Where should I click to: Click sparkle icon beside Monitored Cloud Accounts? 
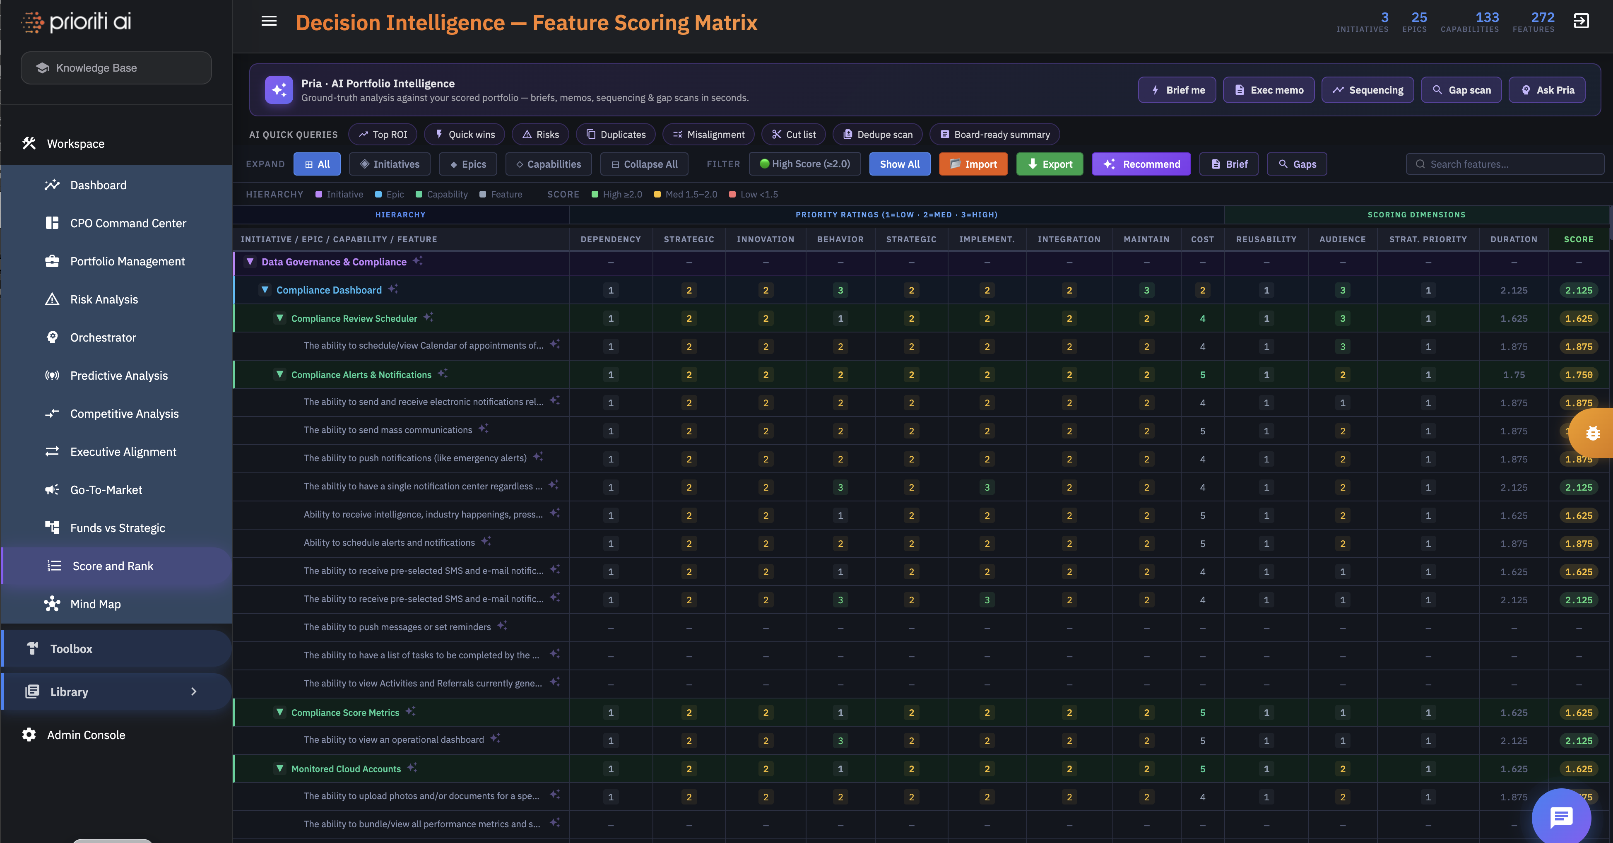coord(412,767)
